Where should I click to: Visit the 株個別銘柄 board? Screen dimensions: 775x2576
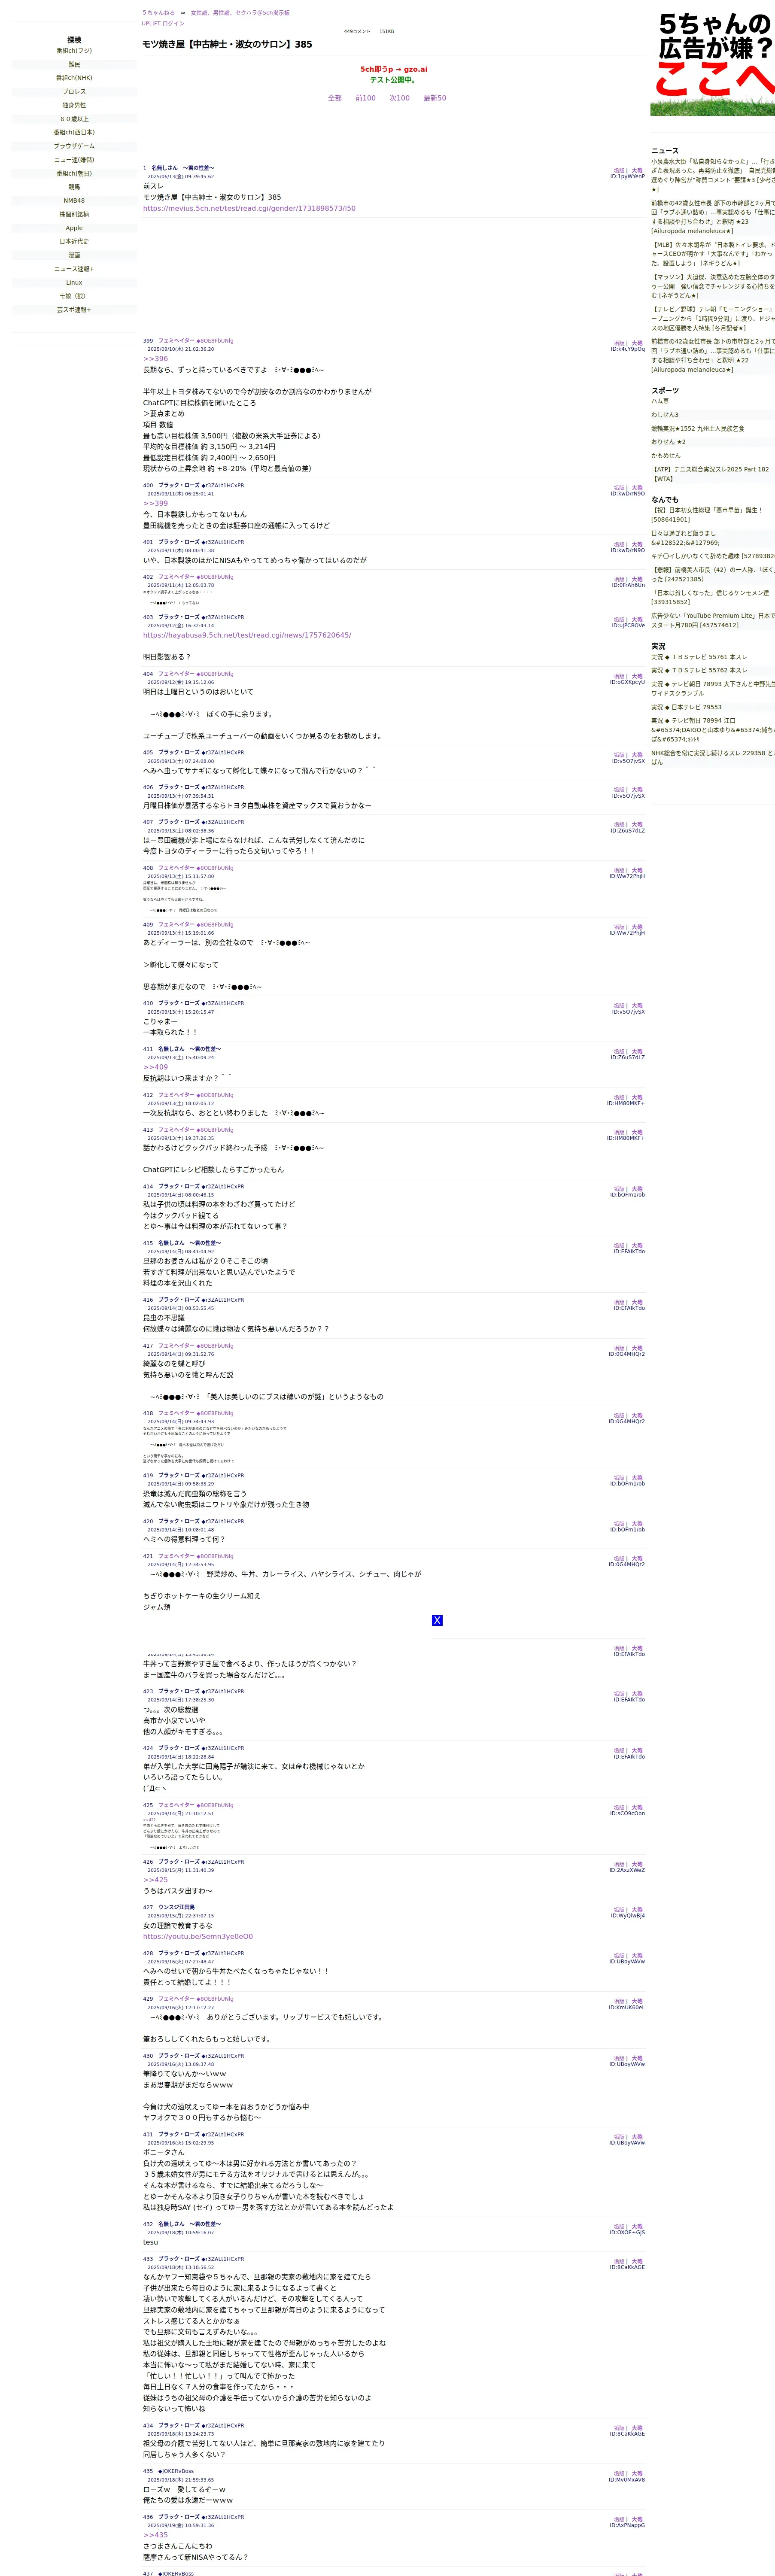(x=74, y=214)
